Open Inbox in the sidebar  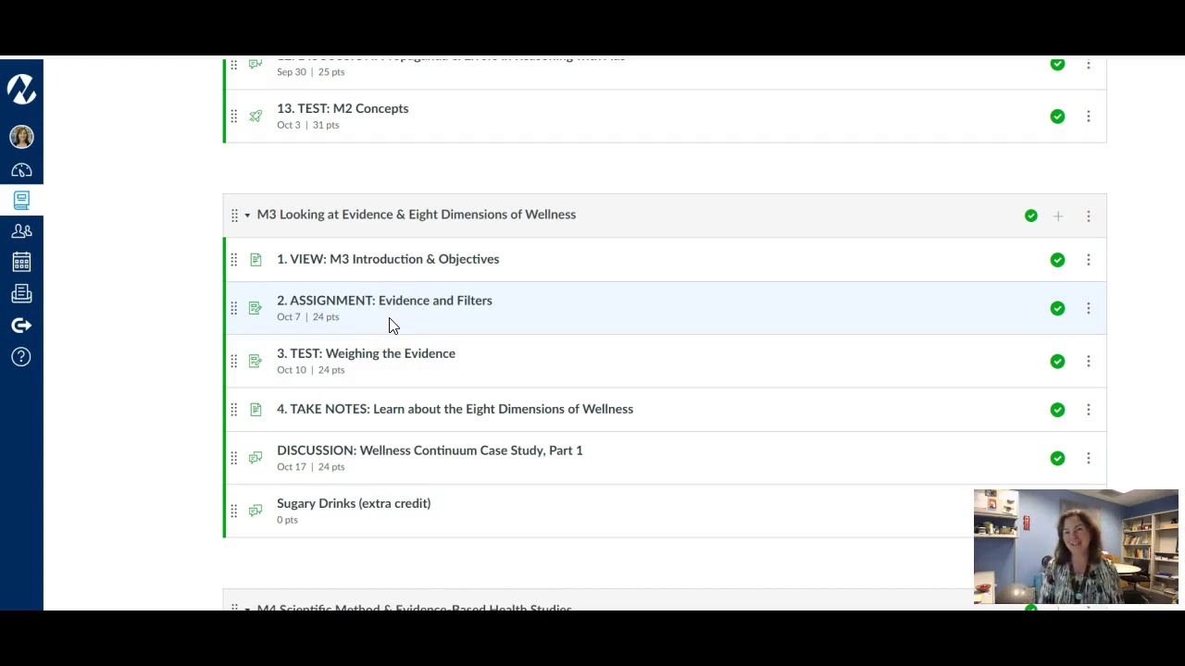coord(21,294)
